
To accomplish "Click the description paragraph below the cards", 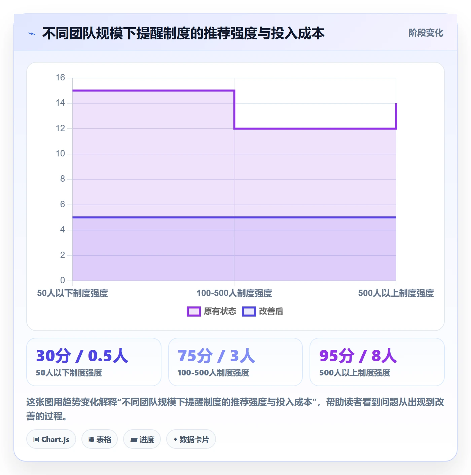I will coord(235,409).
